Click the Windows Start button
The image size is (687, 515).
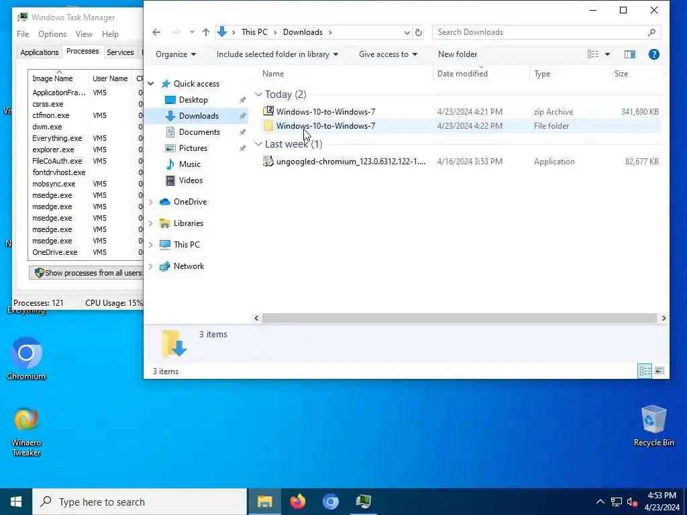pos(16,502)
